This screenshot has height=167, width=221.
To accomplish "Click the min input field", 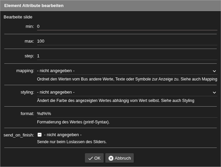I will coord(127,26).
